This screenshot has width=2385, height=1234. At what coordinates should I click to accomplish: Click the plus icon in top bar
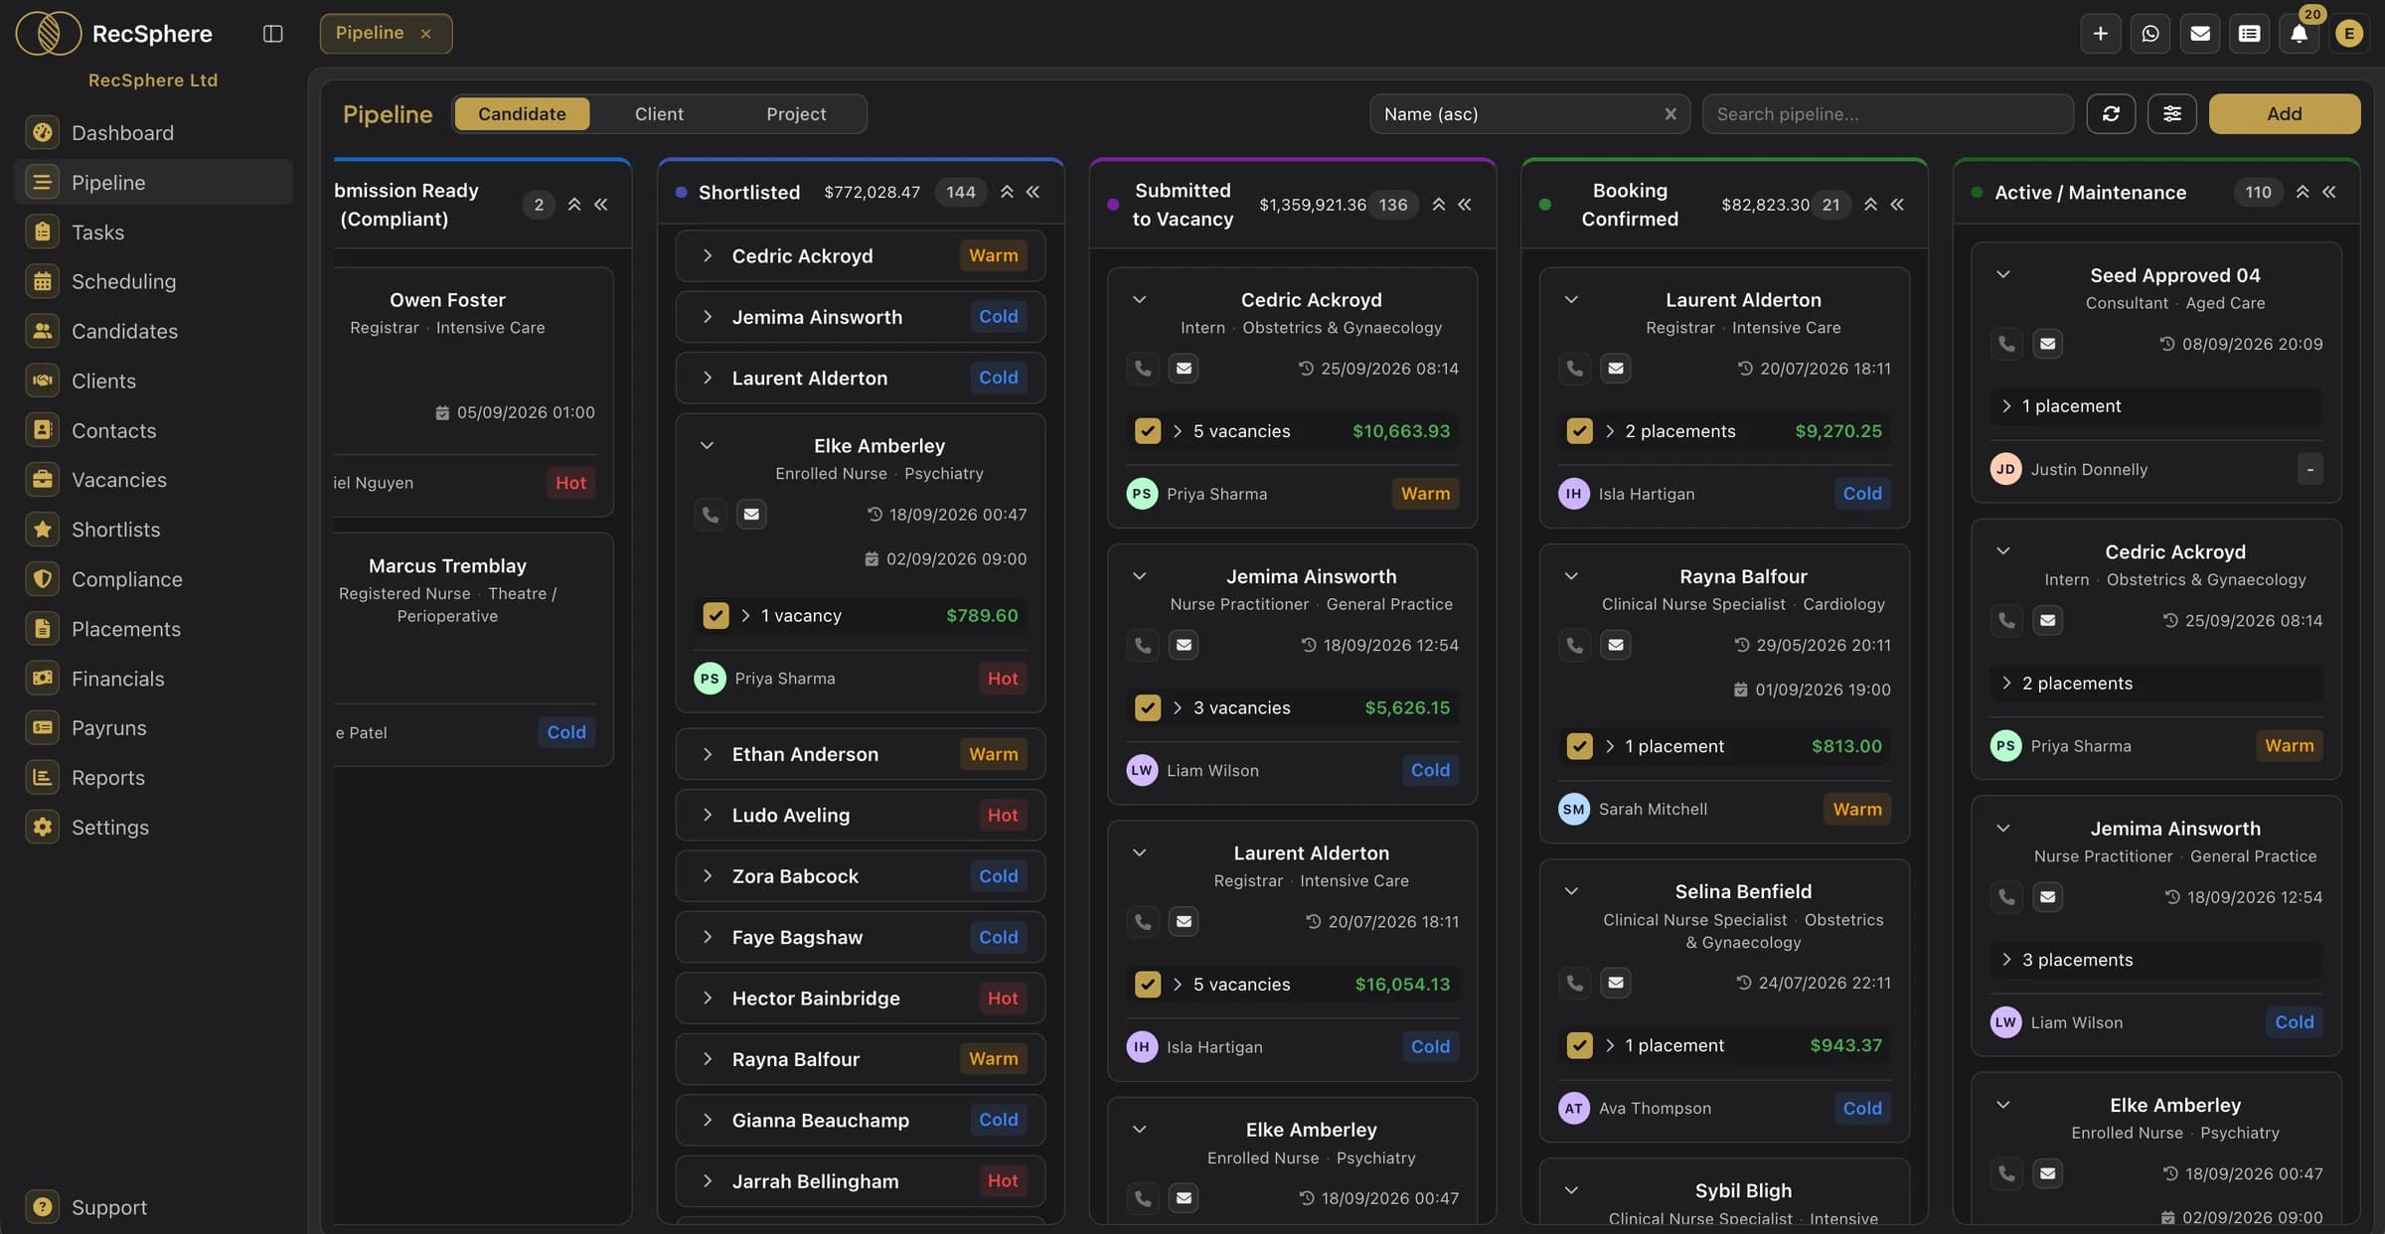tap(2101, 34)
